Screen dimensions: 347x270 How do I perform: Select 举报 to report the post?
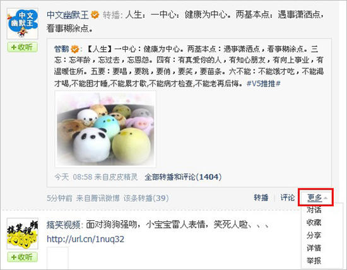tap(314, 261)
